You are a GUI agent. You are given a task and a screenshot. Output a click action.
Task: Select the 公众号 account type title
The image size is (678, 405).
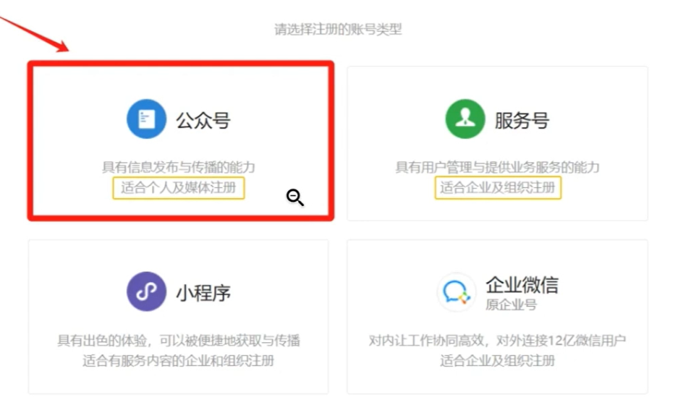[x=203, y=120]
